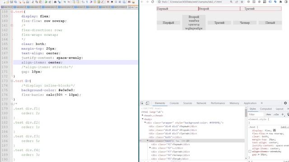Switch to the Layout styles tab

click(280, 109)
